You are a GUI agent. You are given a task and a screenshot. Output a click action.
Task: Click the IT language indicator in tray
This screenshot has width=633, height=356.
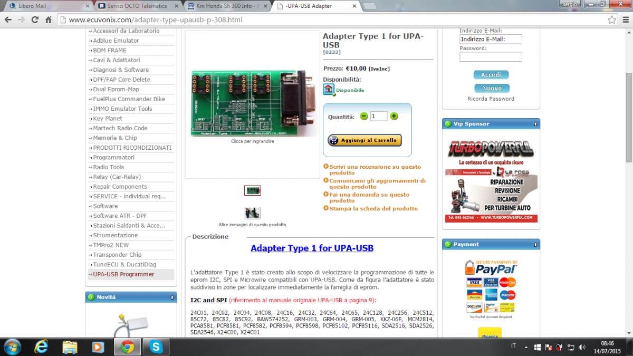click(514, 347)
